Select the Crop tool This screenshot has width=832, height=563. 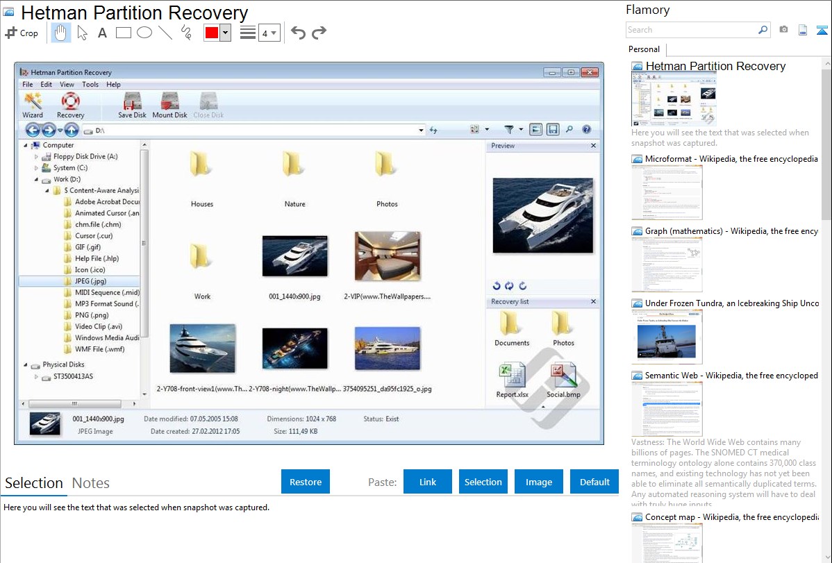click(x=22, y=33)
